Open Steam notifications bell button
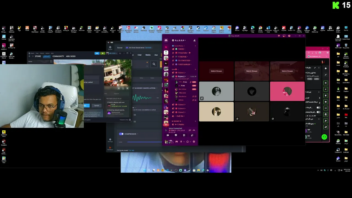This screenshot has width=352, height=198. pos(103,53)
